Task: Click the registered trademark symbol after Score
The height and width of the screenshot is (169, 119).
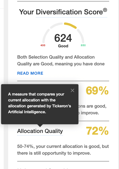Action: pyautogui.click(x=105, y=10)
